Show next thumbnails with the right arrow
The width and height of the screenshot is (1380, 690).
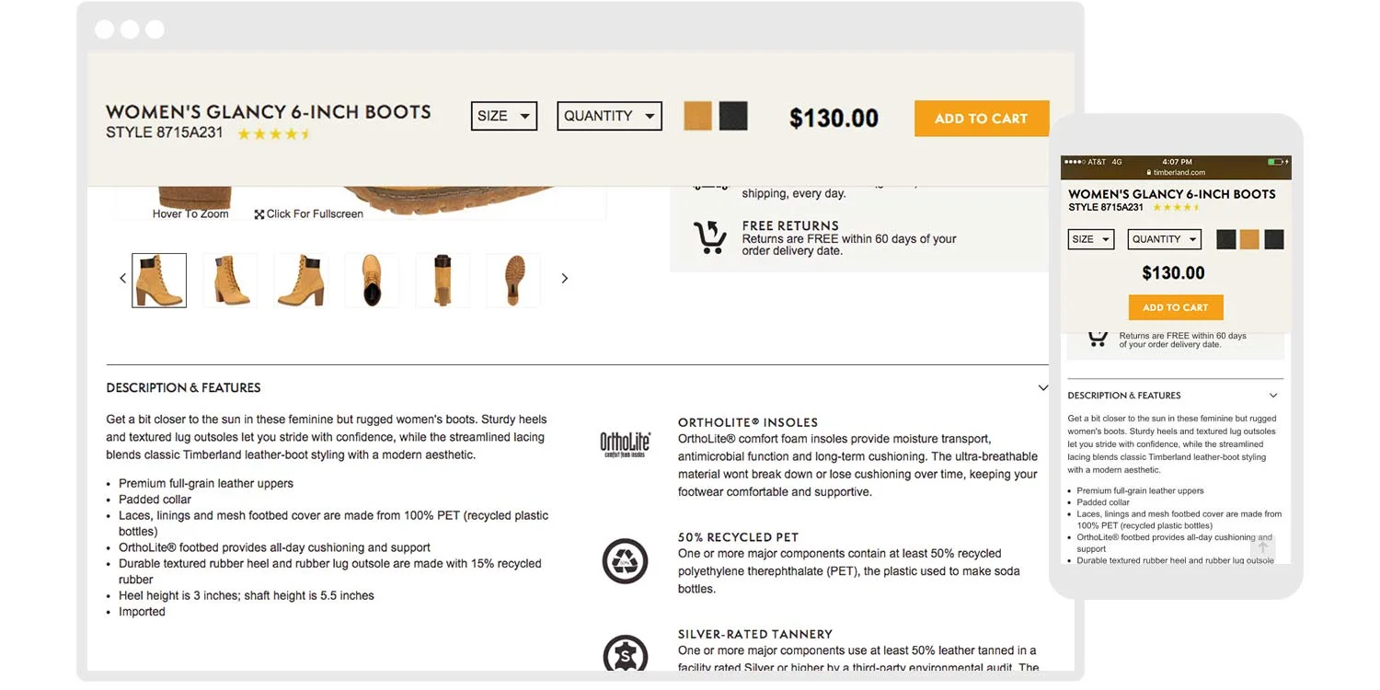pyautogui.click(x=565, y=279)
